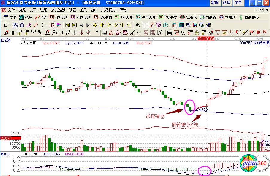The width and height of the screenshot is (270, 176).
Task: Click the 客服 customer service button
Action: tap(215, 3)
